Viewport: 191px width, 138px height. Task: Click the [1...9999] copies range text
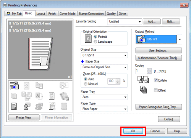[x=160, y=71]
